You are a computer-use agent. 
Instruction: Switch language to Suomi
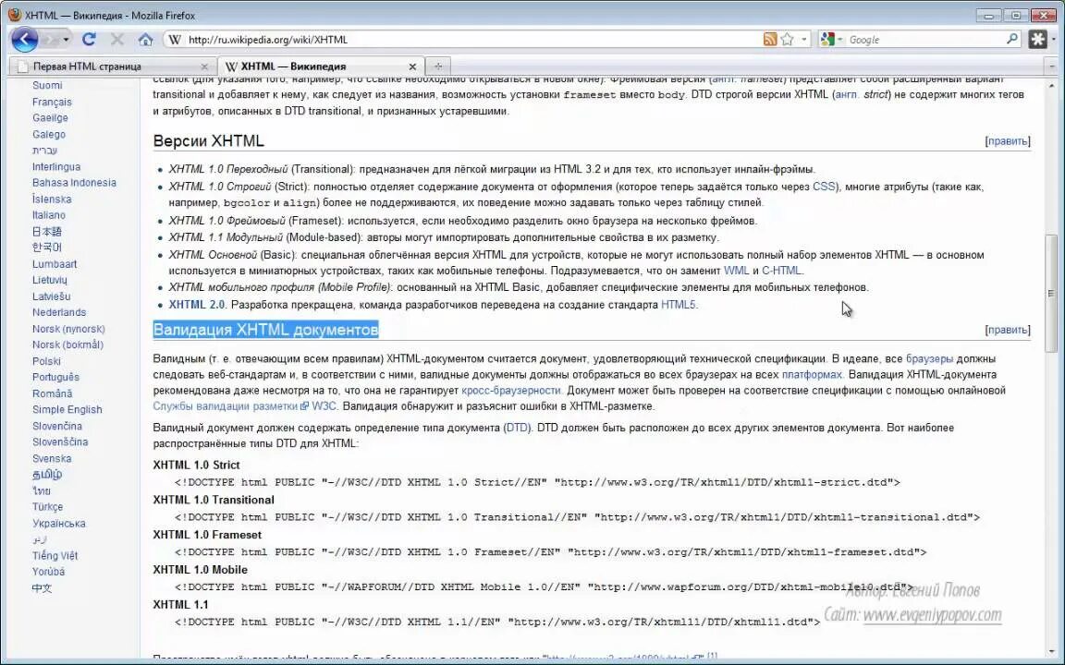47,86
